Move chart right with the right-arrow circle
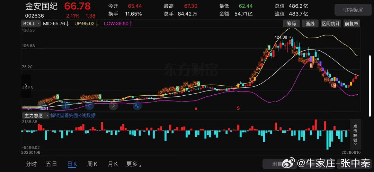The width and height of the screenshot is (374, 172). 113,106
